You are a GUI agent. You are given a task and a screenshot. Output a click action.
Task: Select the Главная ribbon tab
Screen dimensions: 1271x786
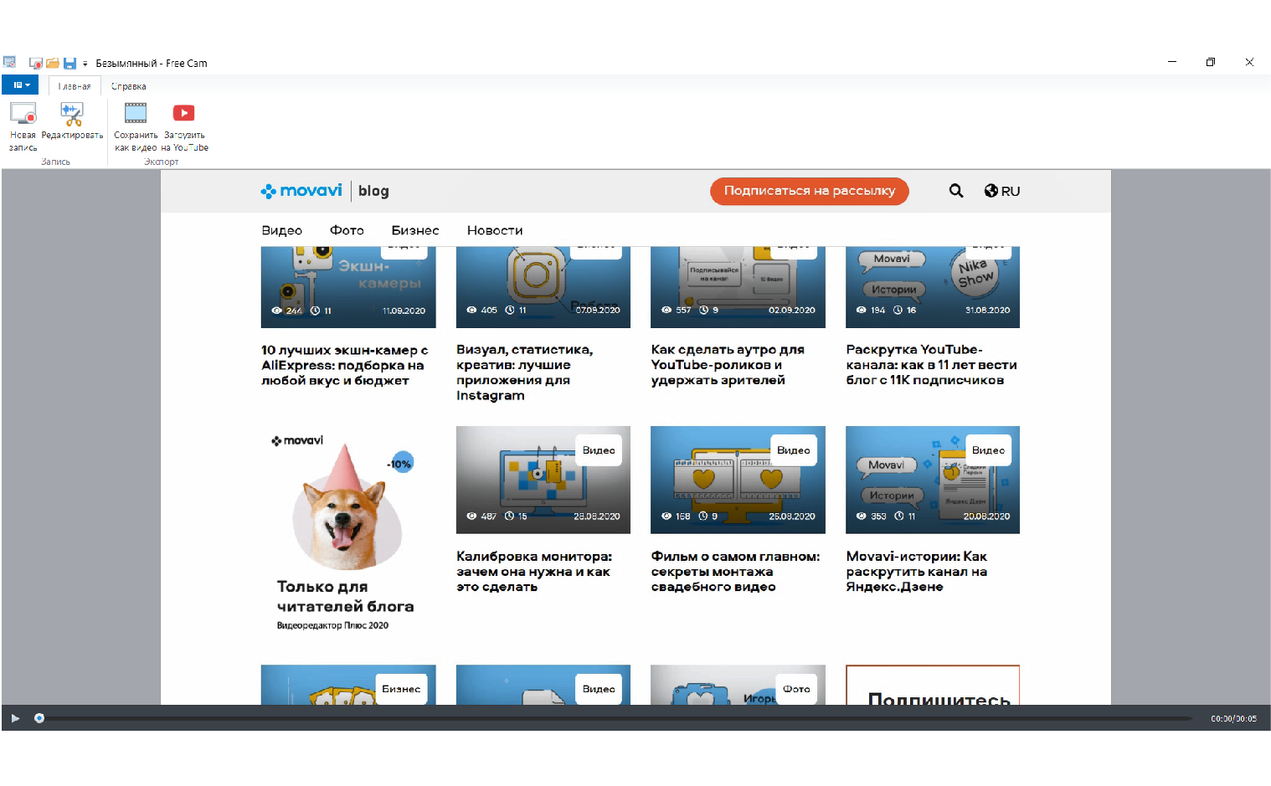[x=75, y=86]
